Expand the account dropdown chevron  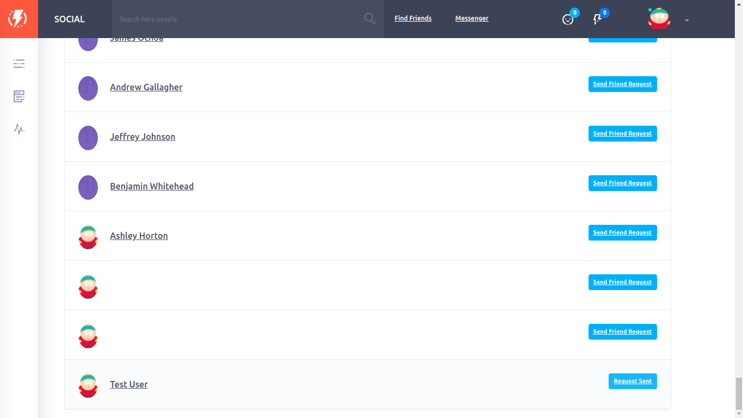pyautogui.click(x=687, y=20)
